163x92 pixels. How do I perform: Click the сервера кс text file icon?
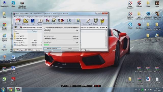pos(157,80)
